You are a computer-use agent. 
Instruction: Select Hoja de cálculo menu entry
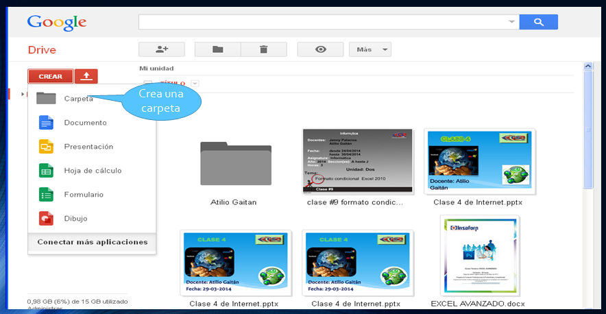coord(92,171)
